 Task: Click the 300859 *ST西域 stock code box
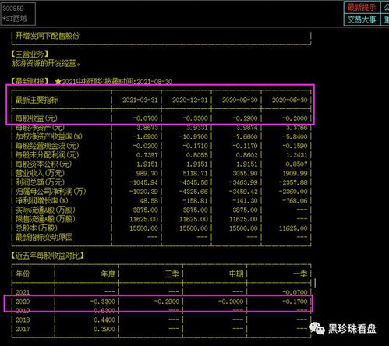[x=18, y=14]
